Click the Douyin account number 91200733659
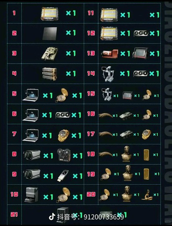 (104, 217)
